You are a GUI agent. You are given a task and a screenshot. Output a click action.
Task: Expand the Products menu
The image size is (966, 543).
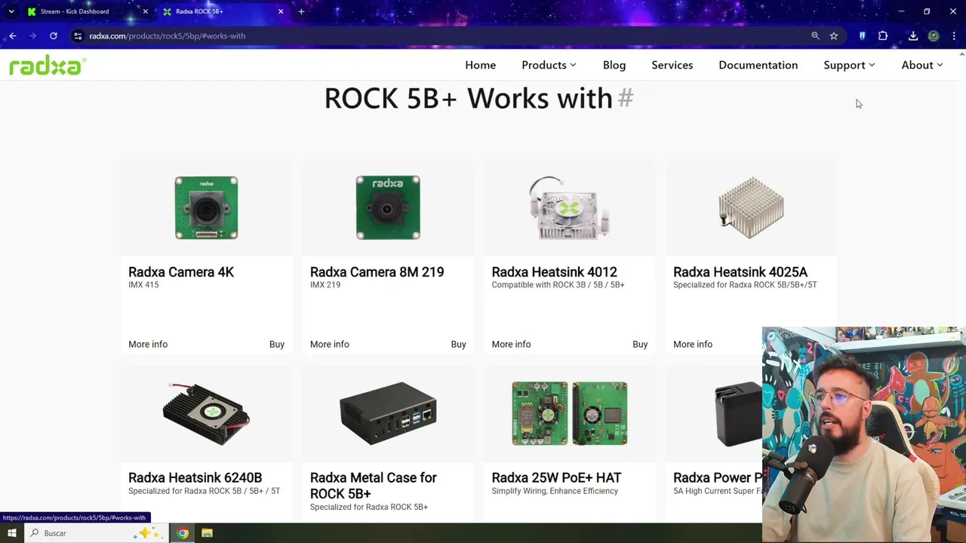pyautogui.click(x=549, y=65)
